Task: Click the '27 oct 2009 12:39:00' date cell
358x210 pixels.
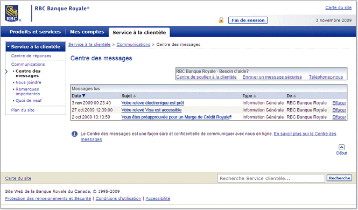Action: 92,110
